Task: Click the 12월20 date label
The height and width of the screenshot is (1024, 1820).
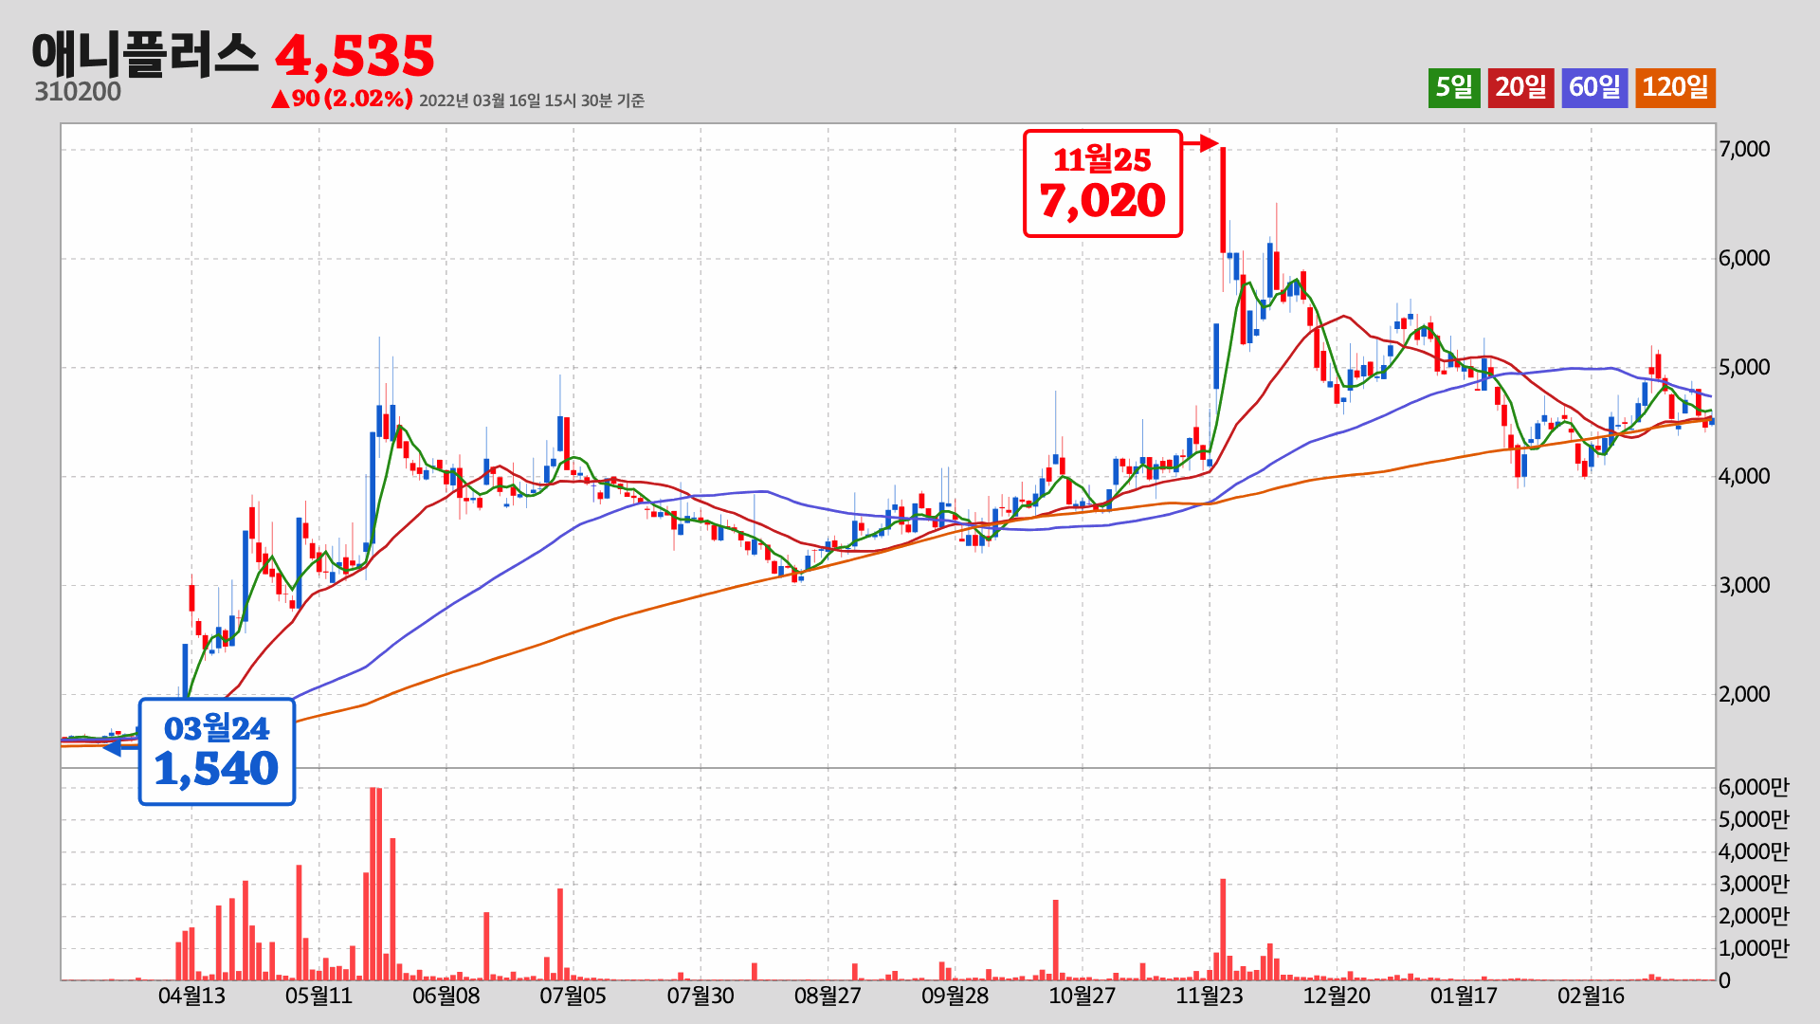Action: pyautogui.click(x=1337, y=996)
